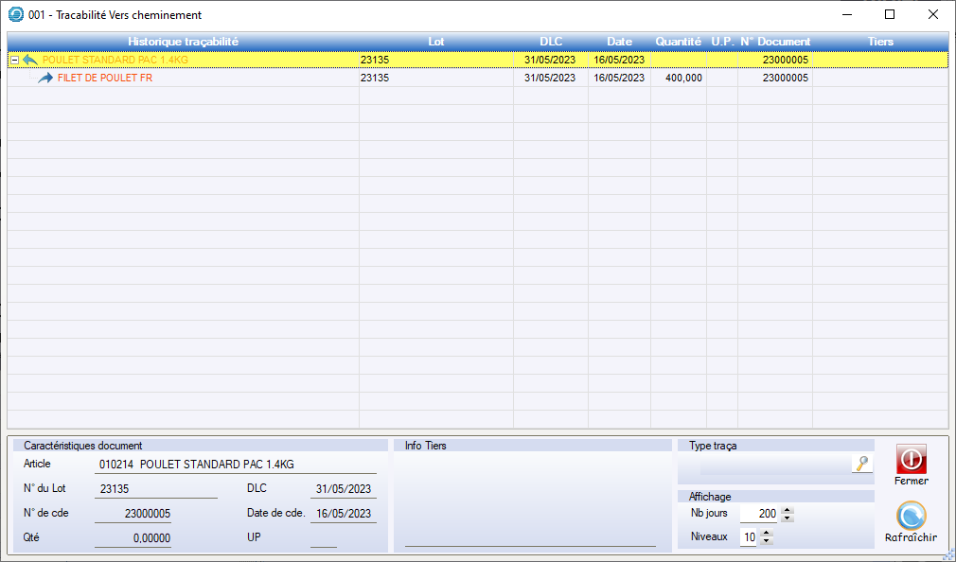Collapse the POULET STANDARD PAC 1.4KG tree node
This screenshot has height=562, width=956.
(14, 60)
